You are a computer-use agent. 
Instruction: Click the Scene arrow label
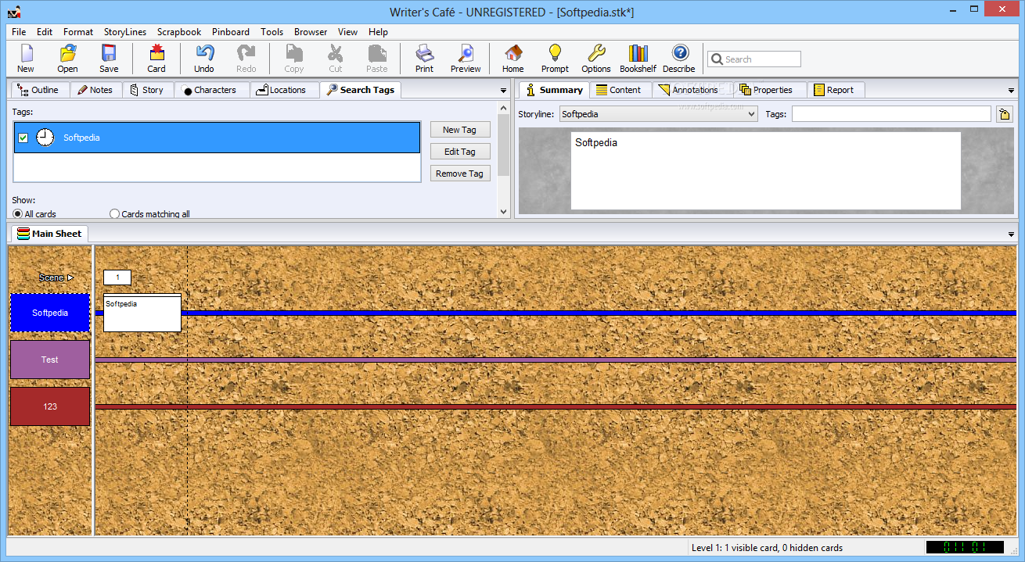click(56, 277)
